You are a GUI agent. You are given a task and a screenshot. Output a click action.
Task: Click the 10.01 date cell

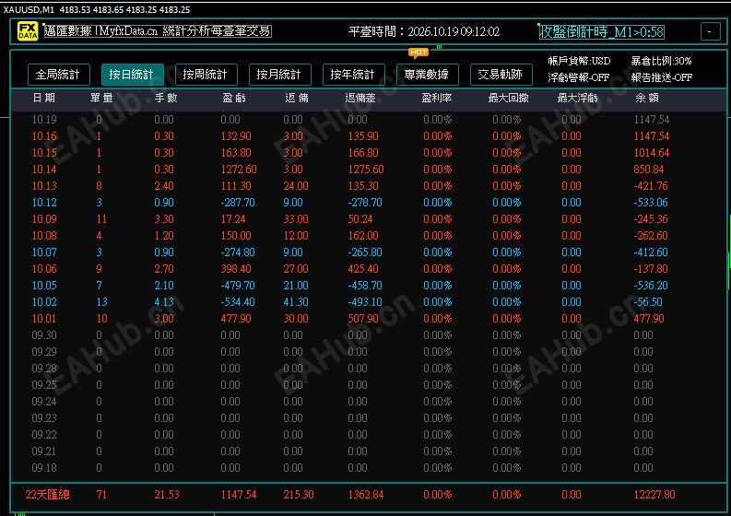point(44,319)
